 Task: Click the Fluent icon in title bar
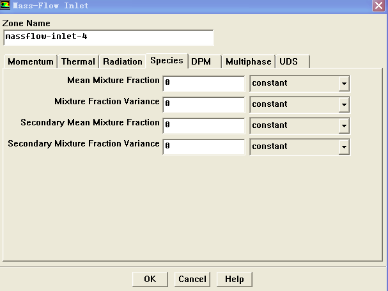pos(6,6)
